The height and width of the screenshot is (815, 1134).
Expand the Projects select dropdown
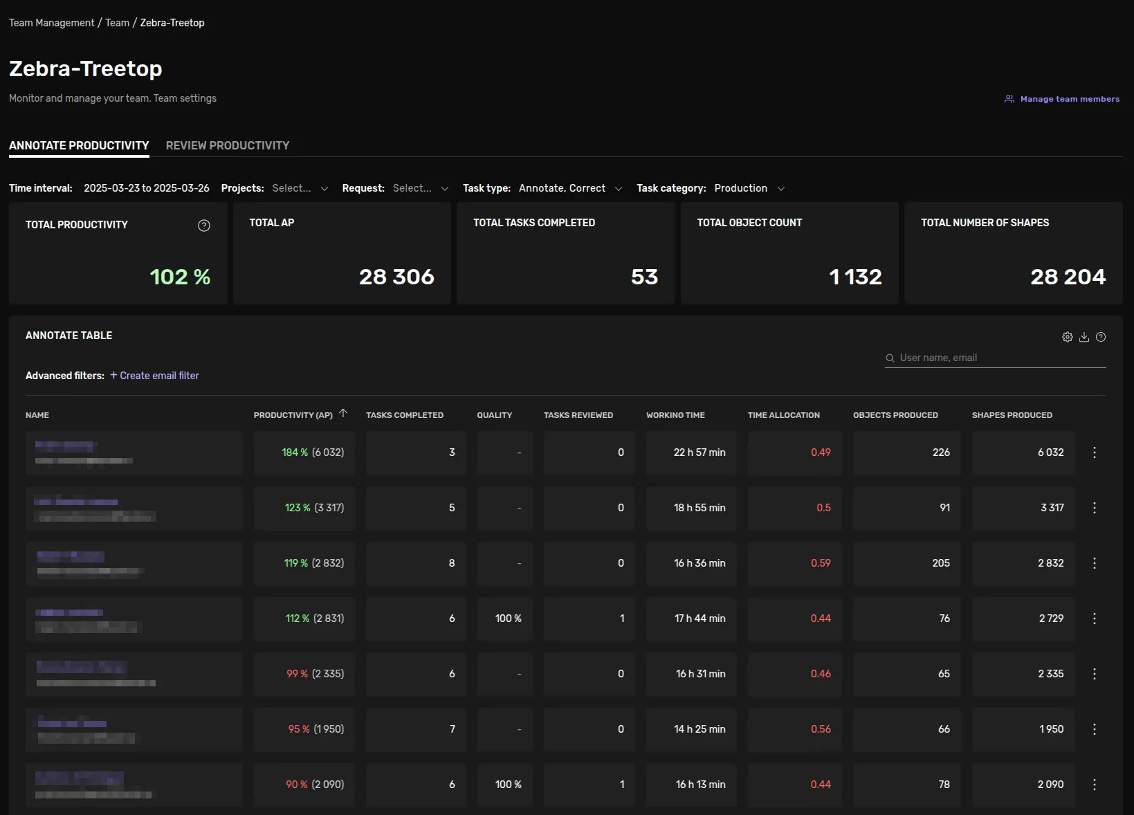pos(300,188)
